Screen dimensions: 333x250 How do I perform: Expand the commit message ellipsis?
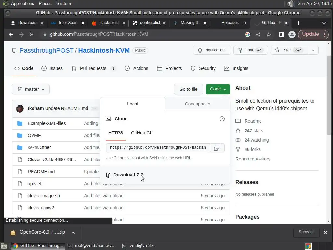coord(94,109)
